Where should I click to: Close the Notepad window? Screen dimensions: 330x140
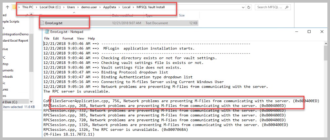(322, 31)
